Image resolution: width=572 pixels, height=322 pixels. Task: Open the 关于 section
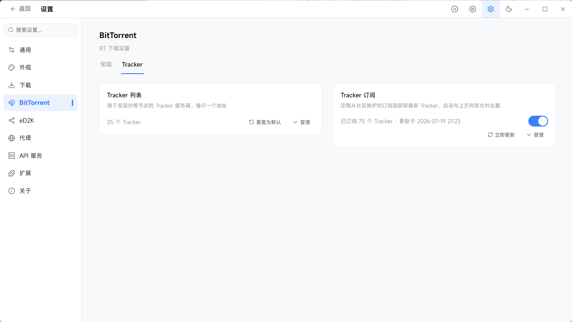click(x=41, y=191)
